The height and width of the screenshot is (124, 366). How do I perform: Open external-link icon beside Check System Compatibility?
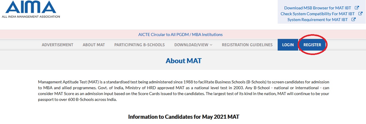[360, 14]
